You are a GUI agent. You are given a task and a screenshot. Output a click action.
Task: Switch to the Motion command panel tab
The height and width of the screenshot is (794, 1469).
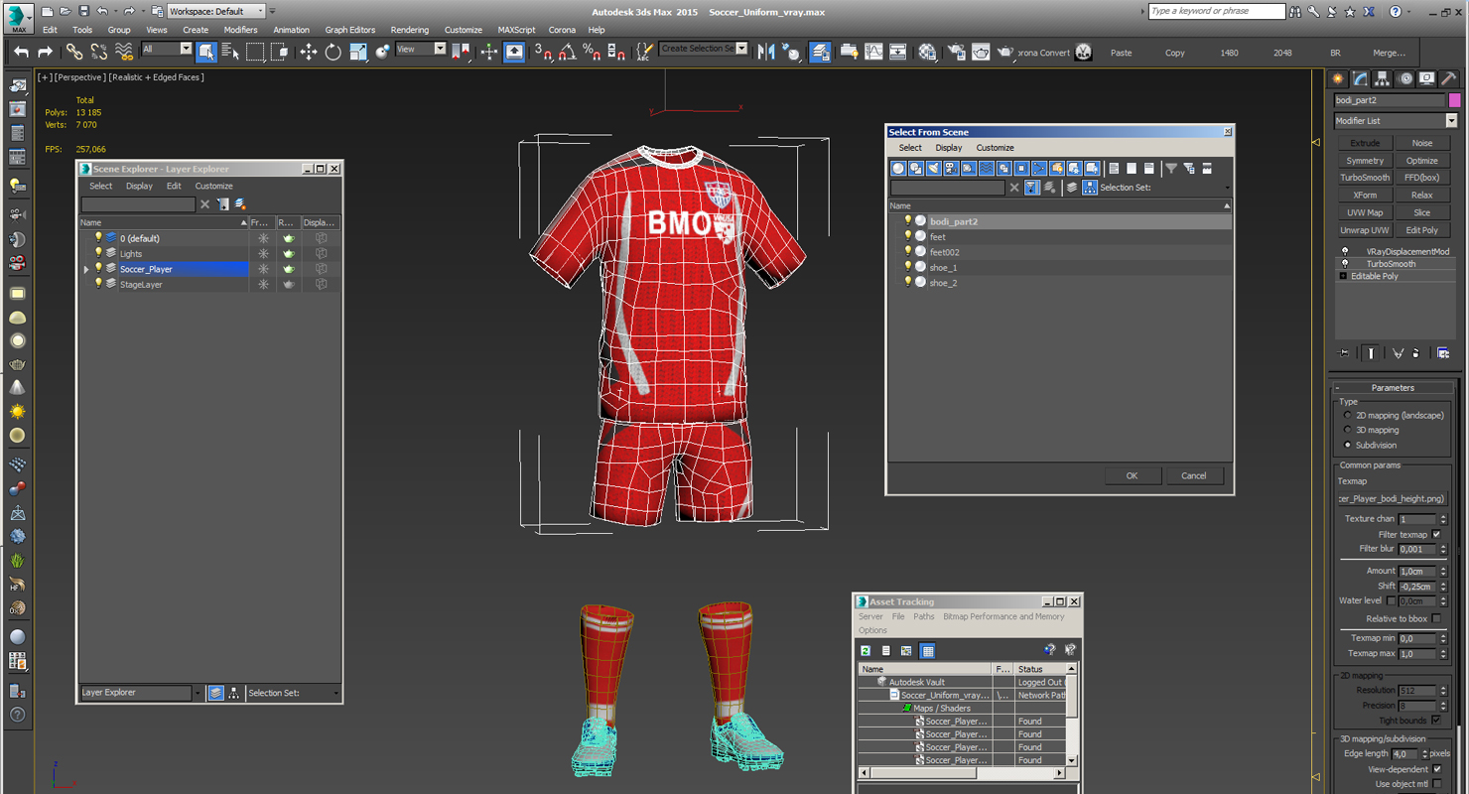1404,78
